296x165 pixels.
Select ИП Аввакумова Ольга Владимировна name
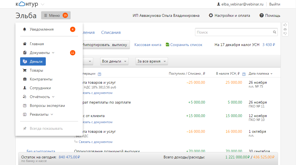click(166, 15)
